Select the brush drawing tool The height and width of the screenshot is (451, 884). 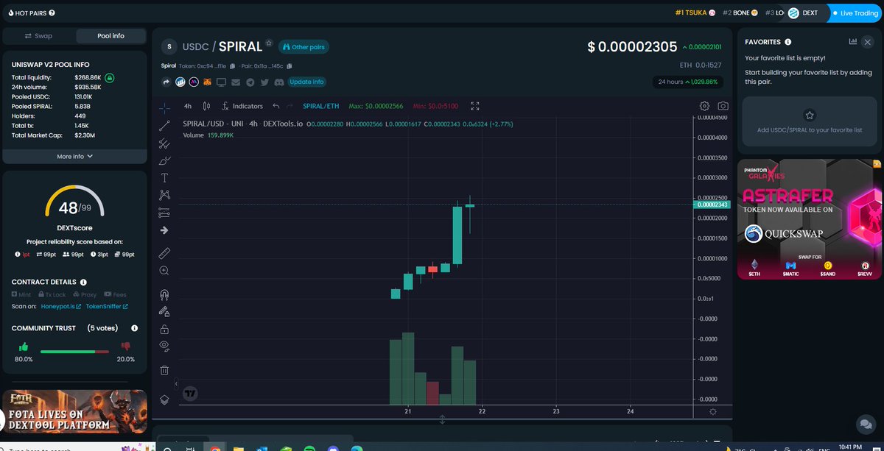tap(164, 160)
